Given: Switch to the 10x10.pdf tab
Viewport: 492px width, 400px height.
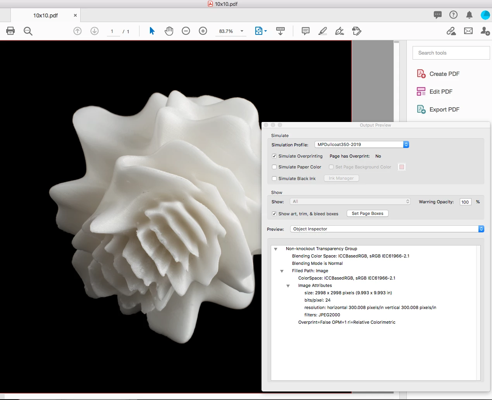Looking at the screenshot, I should click(x=45, y=15).
